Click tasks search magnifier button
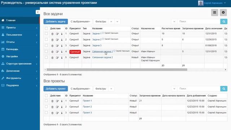The width and height of the screenshot is (231, 130). [x=224, y=22]
